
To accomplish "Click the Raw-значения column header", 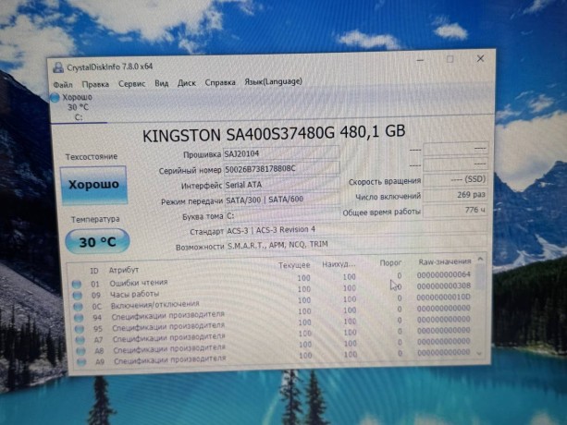I will [444, 261].
